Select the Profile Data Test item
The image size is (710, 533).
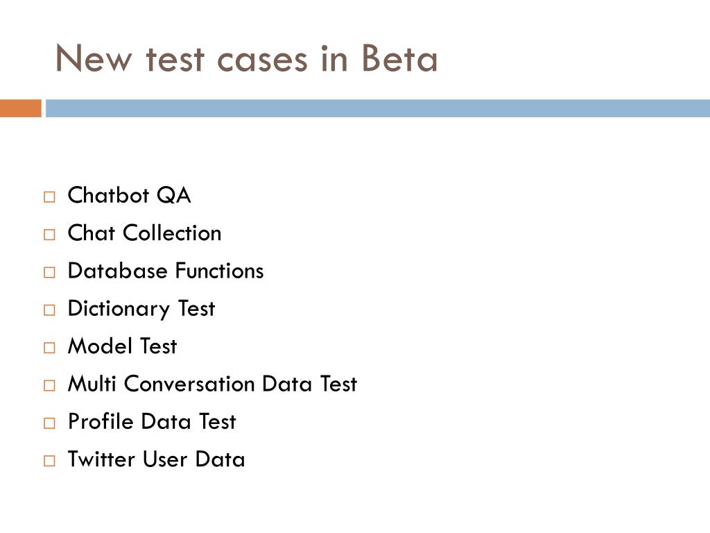coord(152,421)
